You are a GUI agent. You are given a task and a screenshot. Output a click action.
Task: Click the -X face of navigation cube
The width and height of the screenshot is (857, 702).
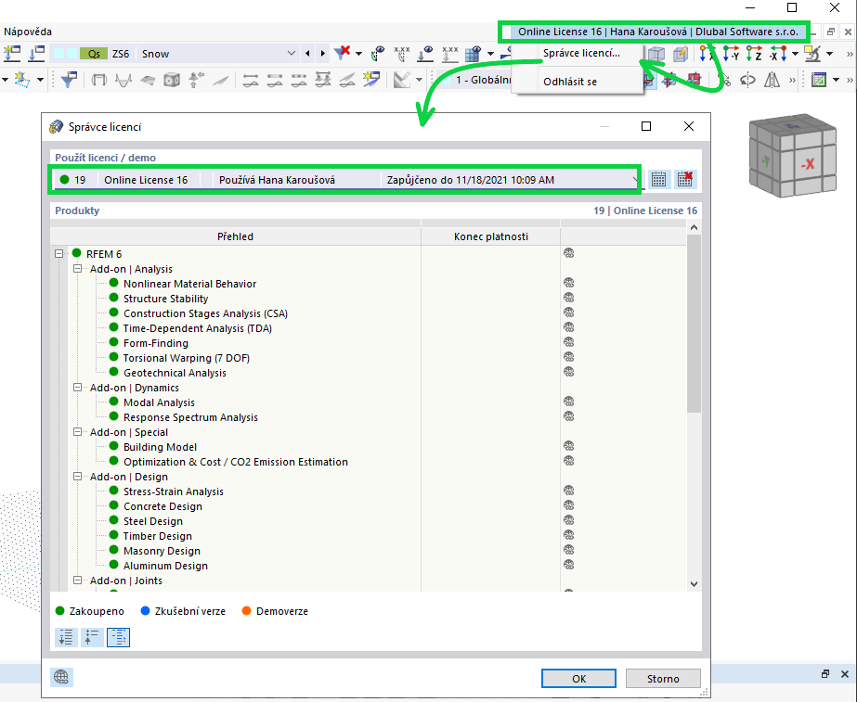(808, 163)
